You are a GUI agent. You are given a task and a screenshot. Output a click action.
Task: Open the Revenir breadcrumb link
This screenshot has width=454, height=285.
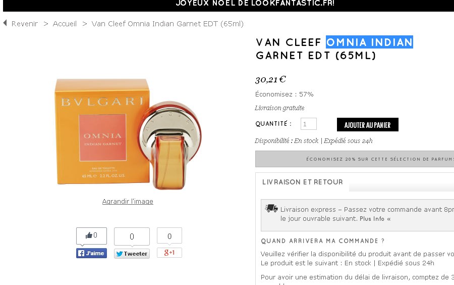pos(25,24)
